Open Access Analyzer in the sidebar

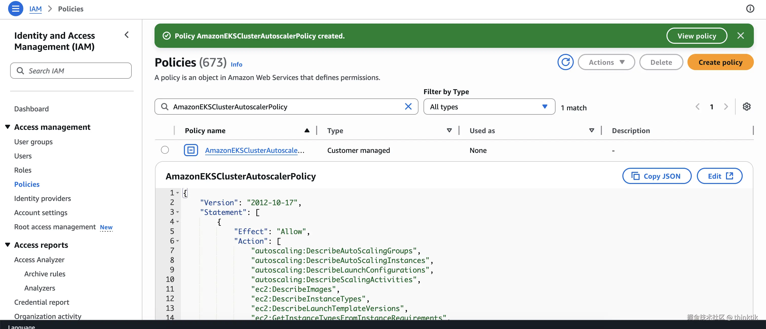[39, 259]
